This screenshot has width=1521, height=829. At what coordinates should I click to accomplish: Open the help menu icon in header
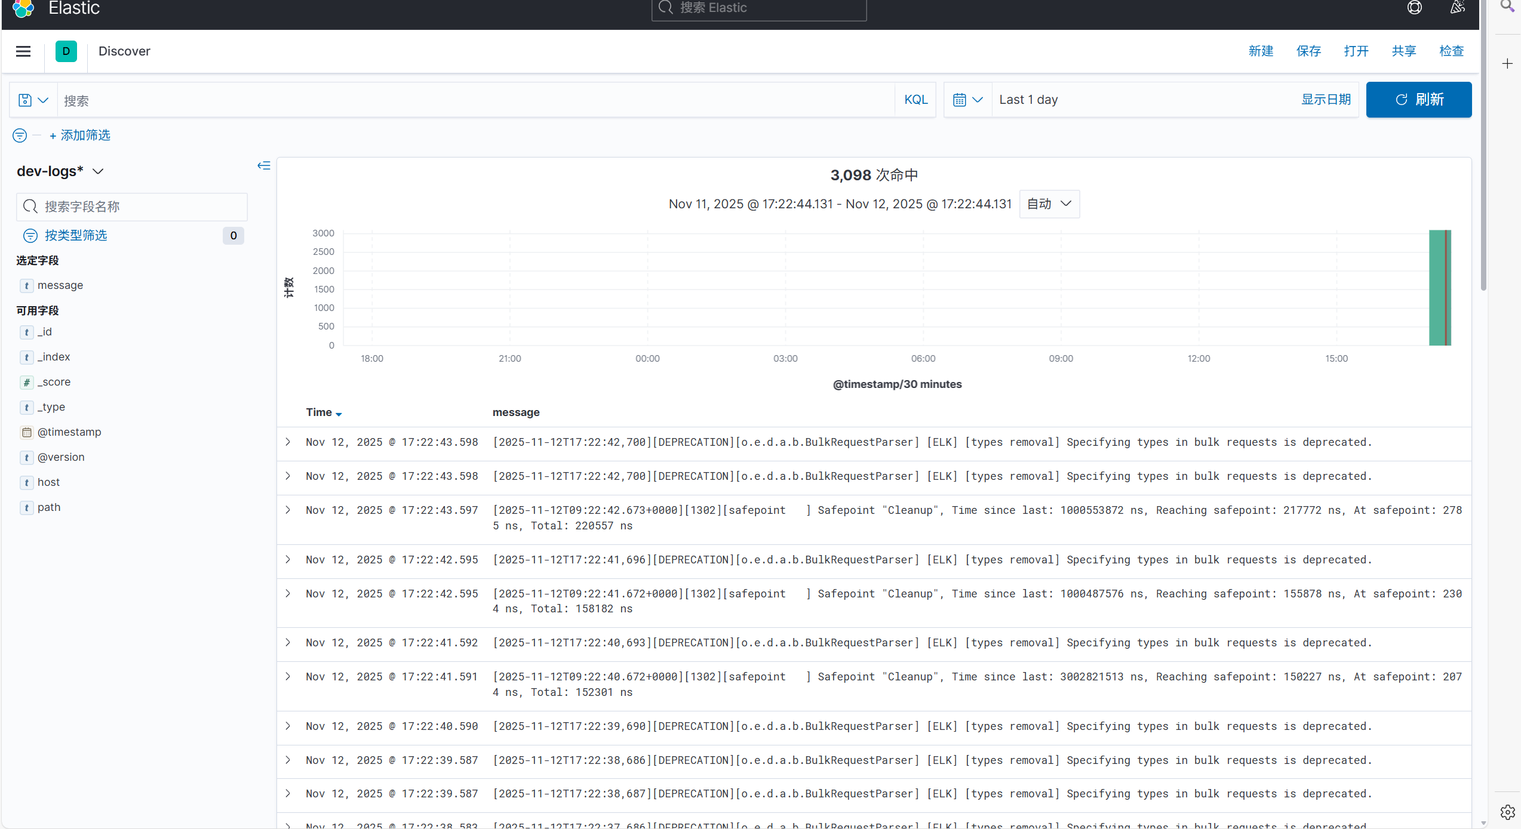1414,8
